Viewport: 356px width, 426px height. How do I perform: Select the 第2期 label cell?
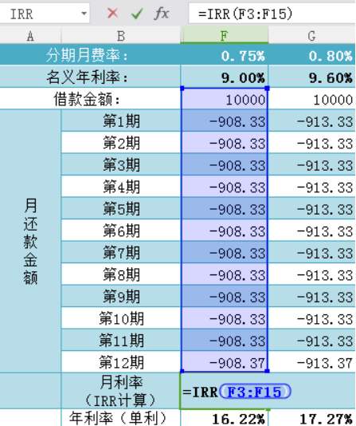121,143
